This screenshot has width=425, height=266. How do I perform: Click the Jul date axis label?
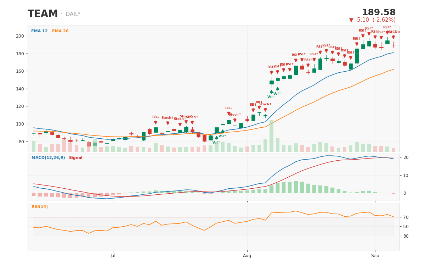pos(113,256)
